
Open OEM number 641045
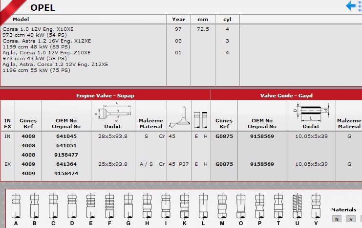(66, 137)
